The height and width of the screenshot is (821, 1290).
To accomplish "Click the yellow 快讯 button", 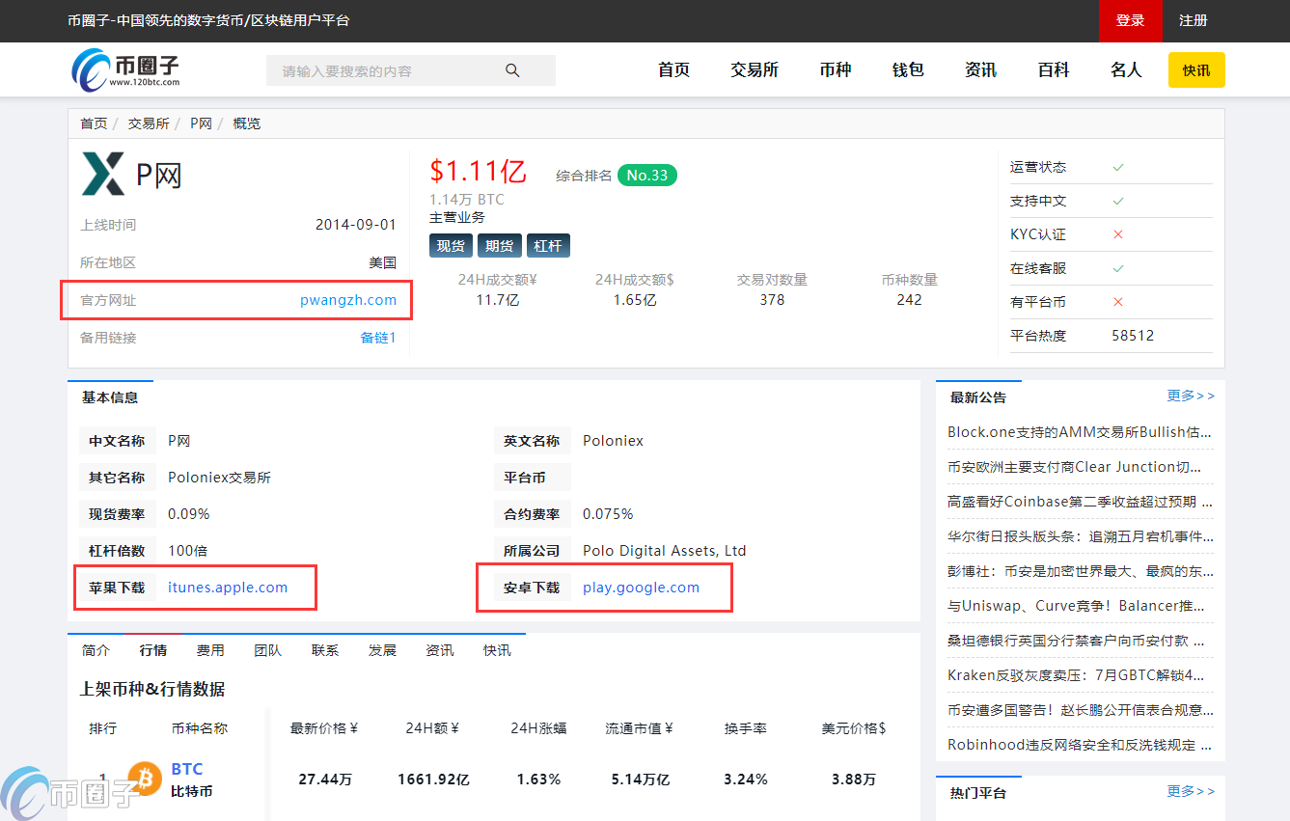I will (1196, 70).
